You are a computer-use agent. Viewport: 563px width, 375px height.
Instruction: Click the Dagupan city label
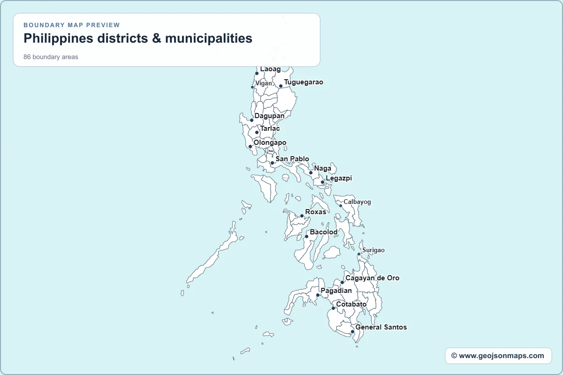[269, 116]
